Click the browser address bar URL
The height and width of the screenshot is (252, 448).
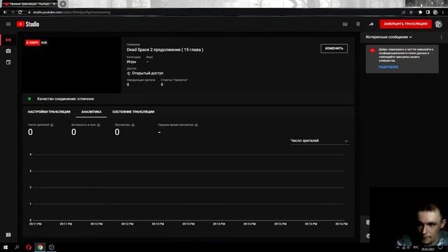[x=71, y=13]
